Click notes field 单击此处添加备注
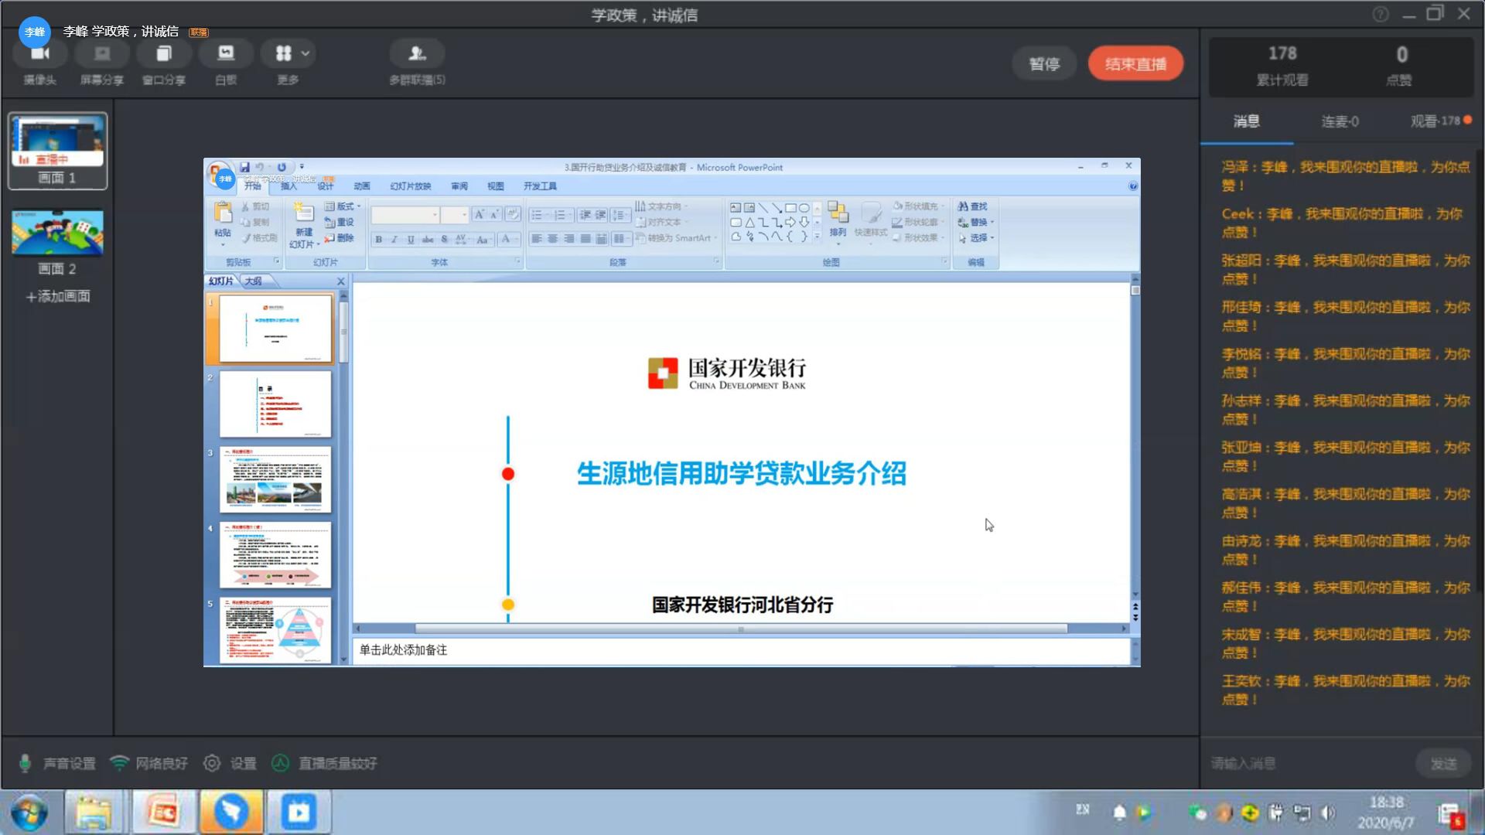The height and width of the screenshot is (835, 1485). [x=741, y=650]
